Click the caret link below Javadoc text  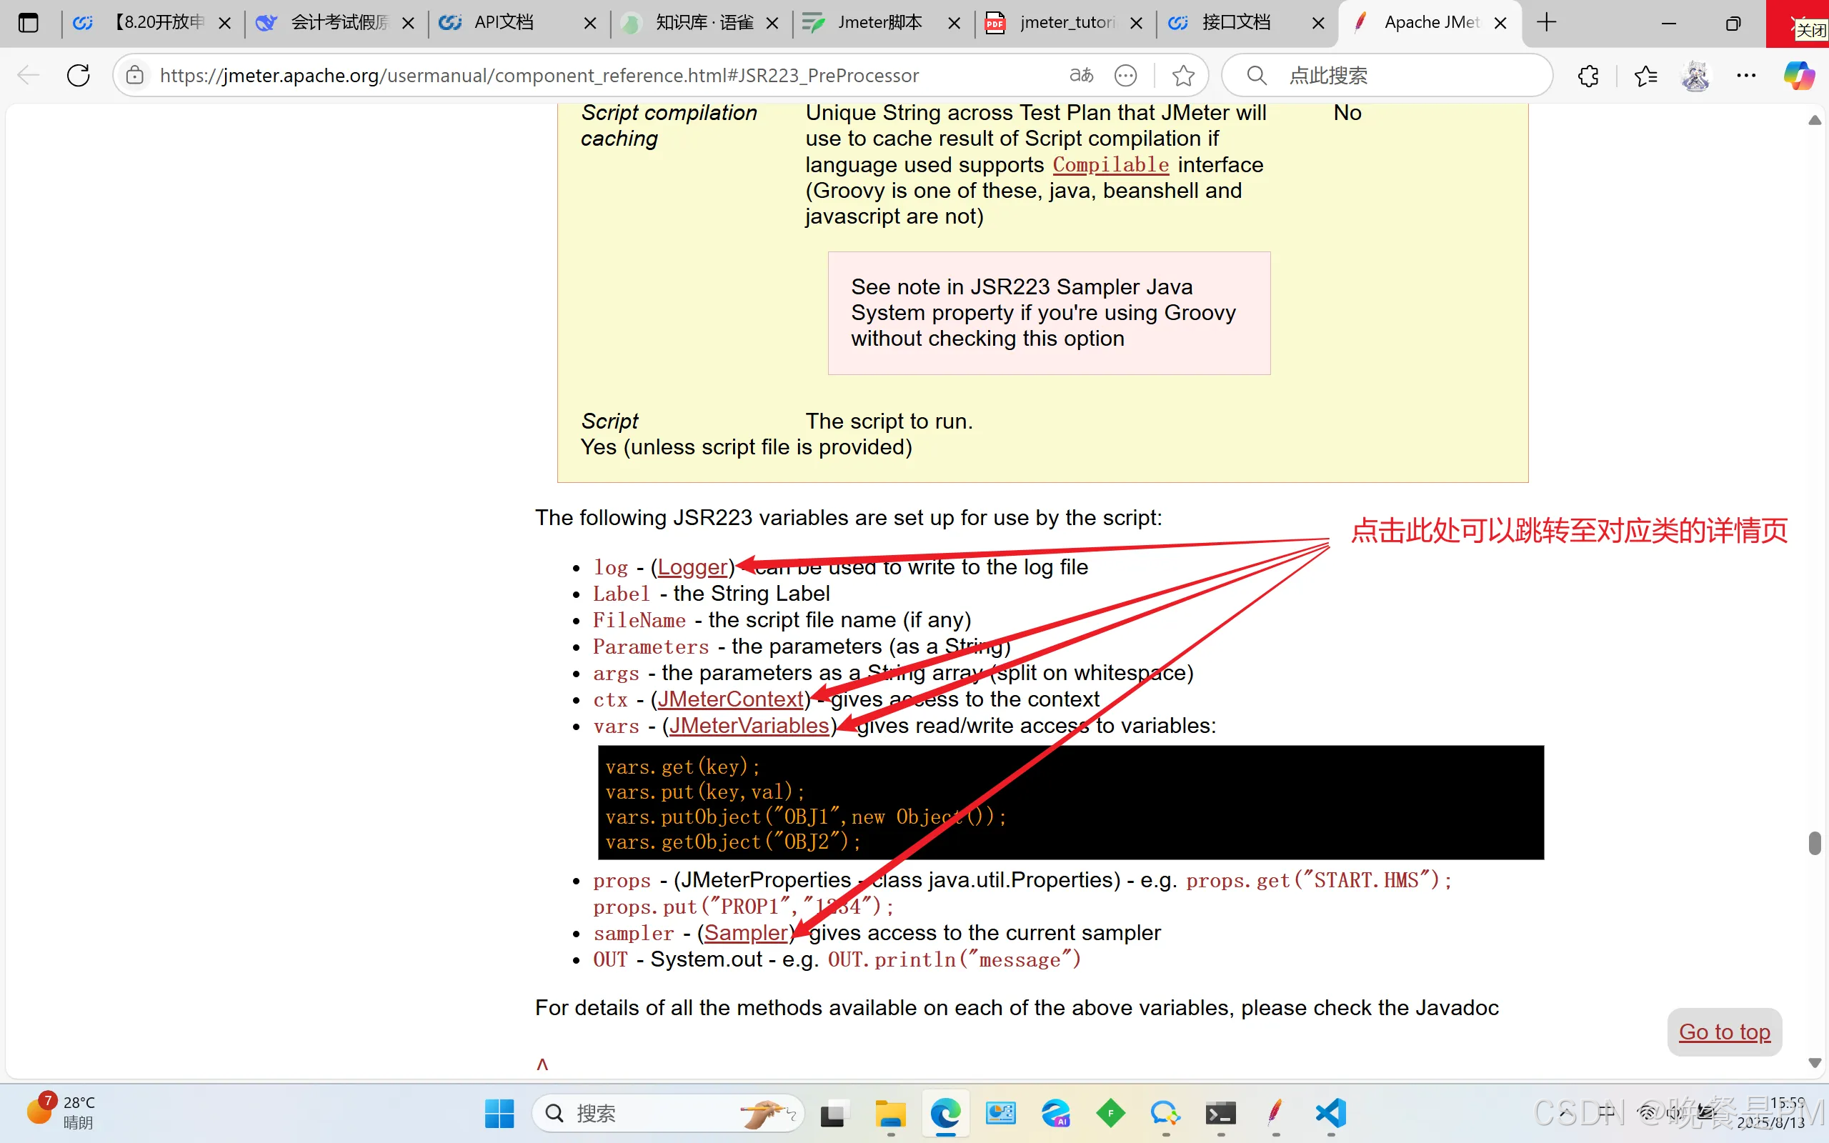coord(542,1064)
